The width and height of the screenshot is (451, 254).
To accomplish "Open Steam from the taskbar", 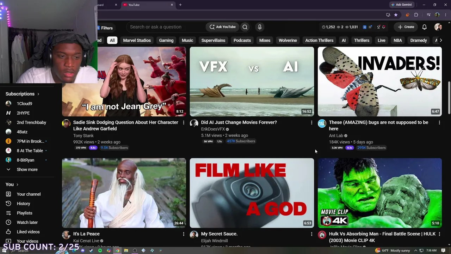I will (x=91, y=250).
